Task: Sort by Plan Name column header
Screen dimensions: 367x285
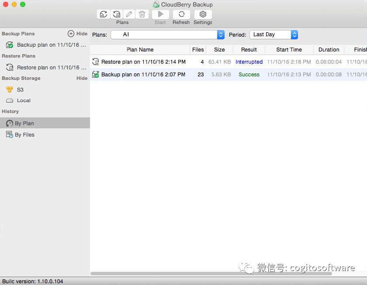Action: click(x=140, y=50)
